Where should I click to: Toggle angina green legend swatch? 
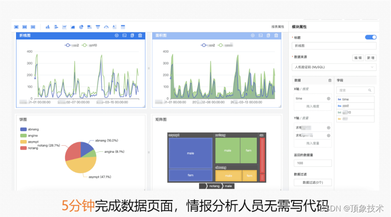24,136
